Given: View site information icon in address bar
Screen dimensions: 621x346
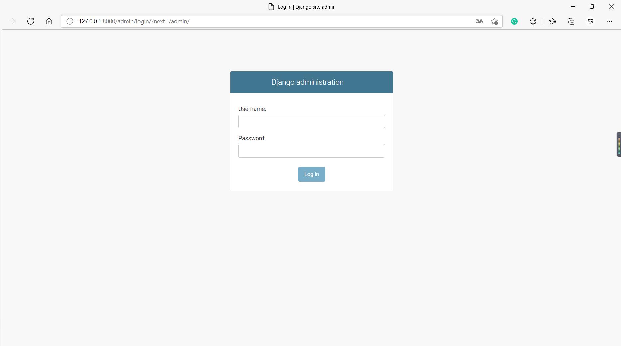Looking at the screenshot, I should coord(70,21).
